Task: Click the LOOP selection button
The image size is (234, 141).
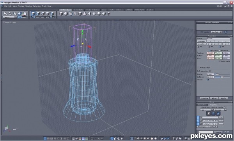Action: (38, 17)
